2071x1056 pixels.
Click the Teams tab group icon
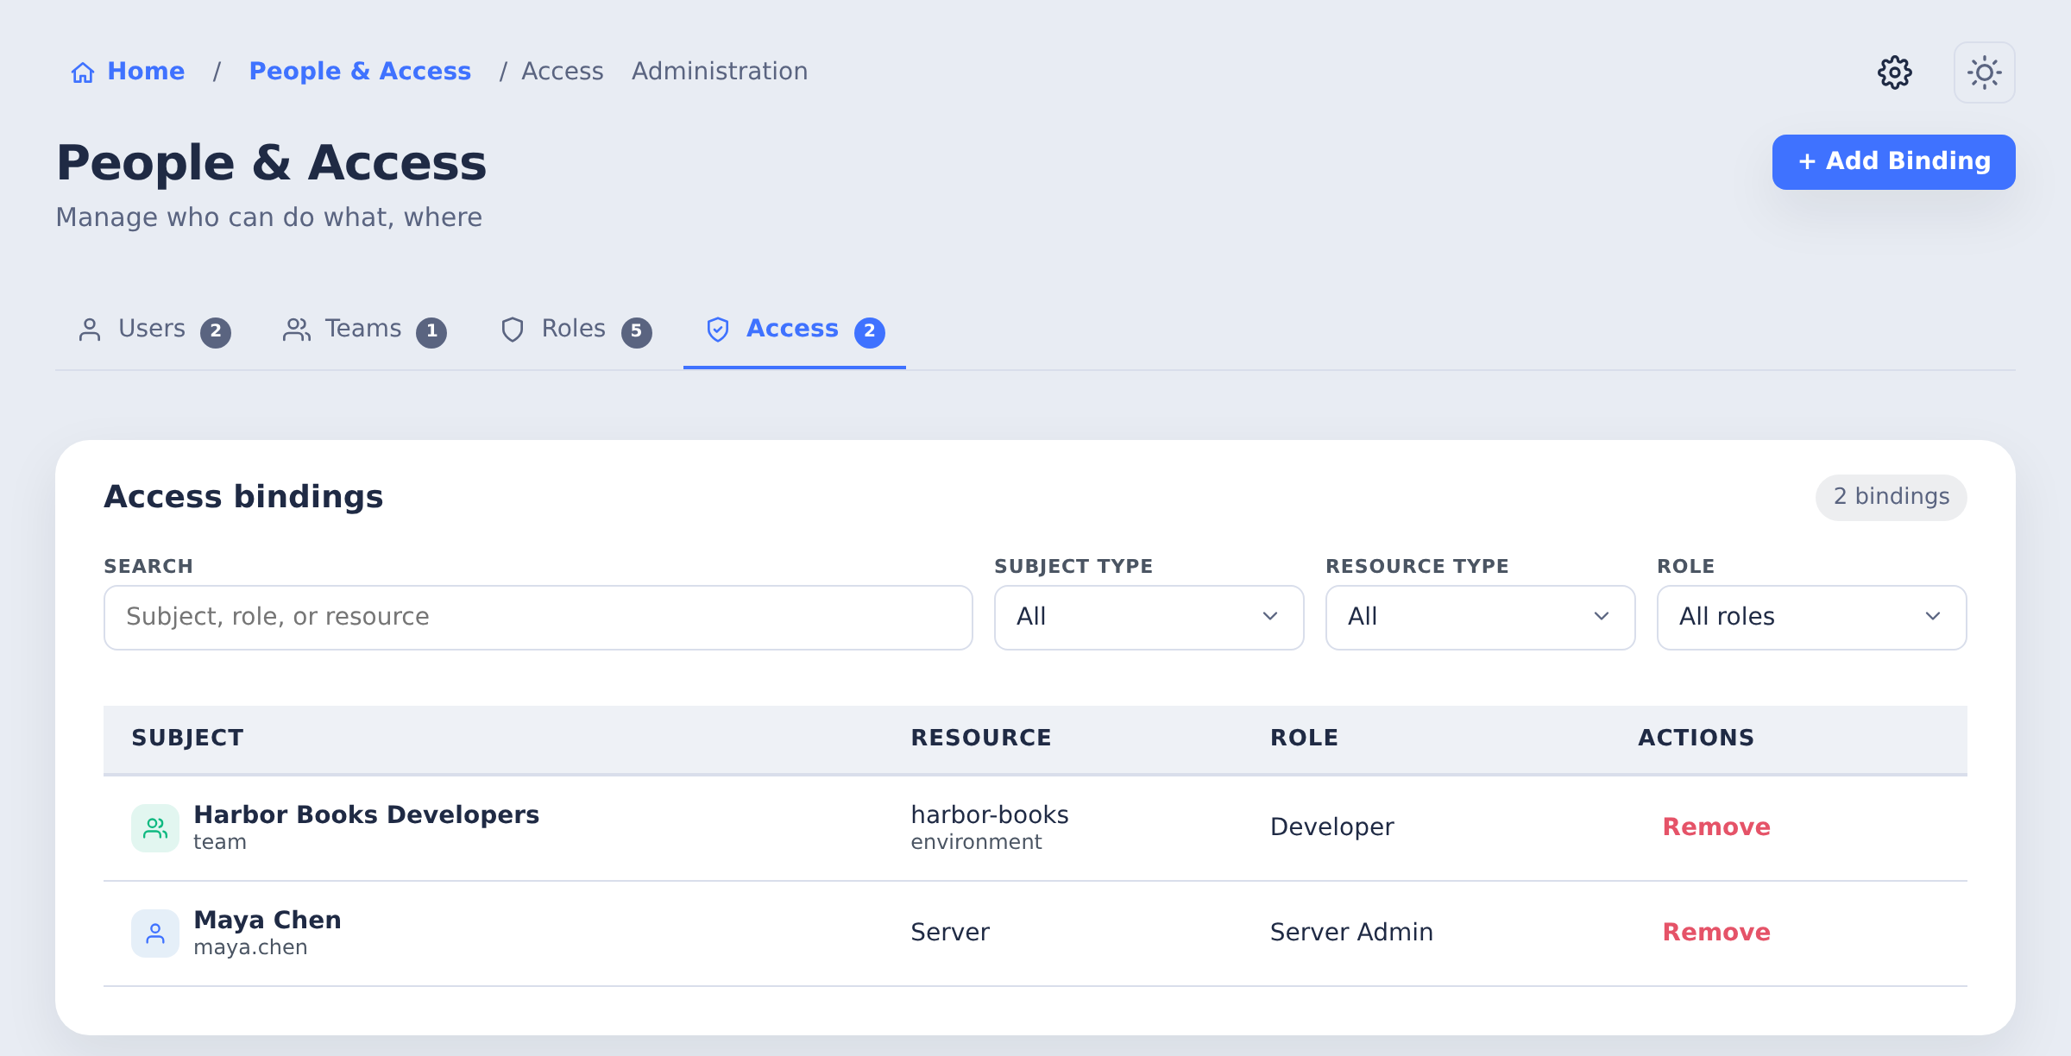[x=297, y=330]
